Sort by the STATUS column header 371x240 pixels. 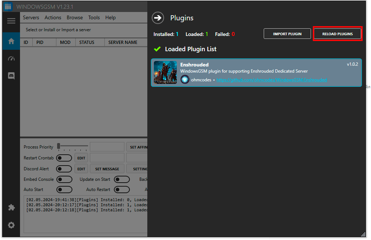point(90,42)
